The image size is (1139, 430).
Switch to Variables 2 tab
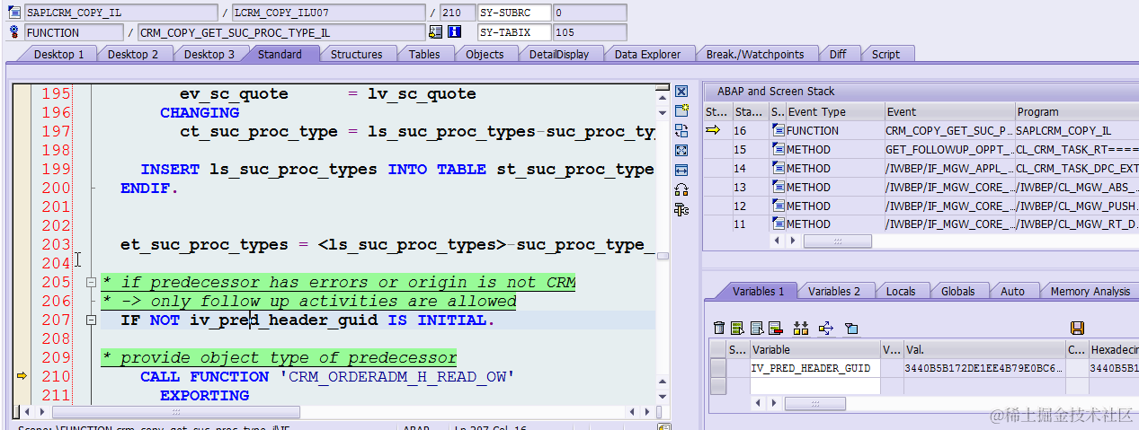click(x=834, y=291)
